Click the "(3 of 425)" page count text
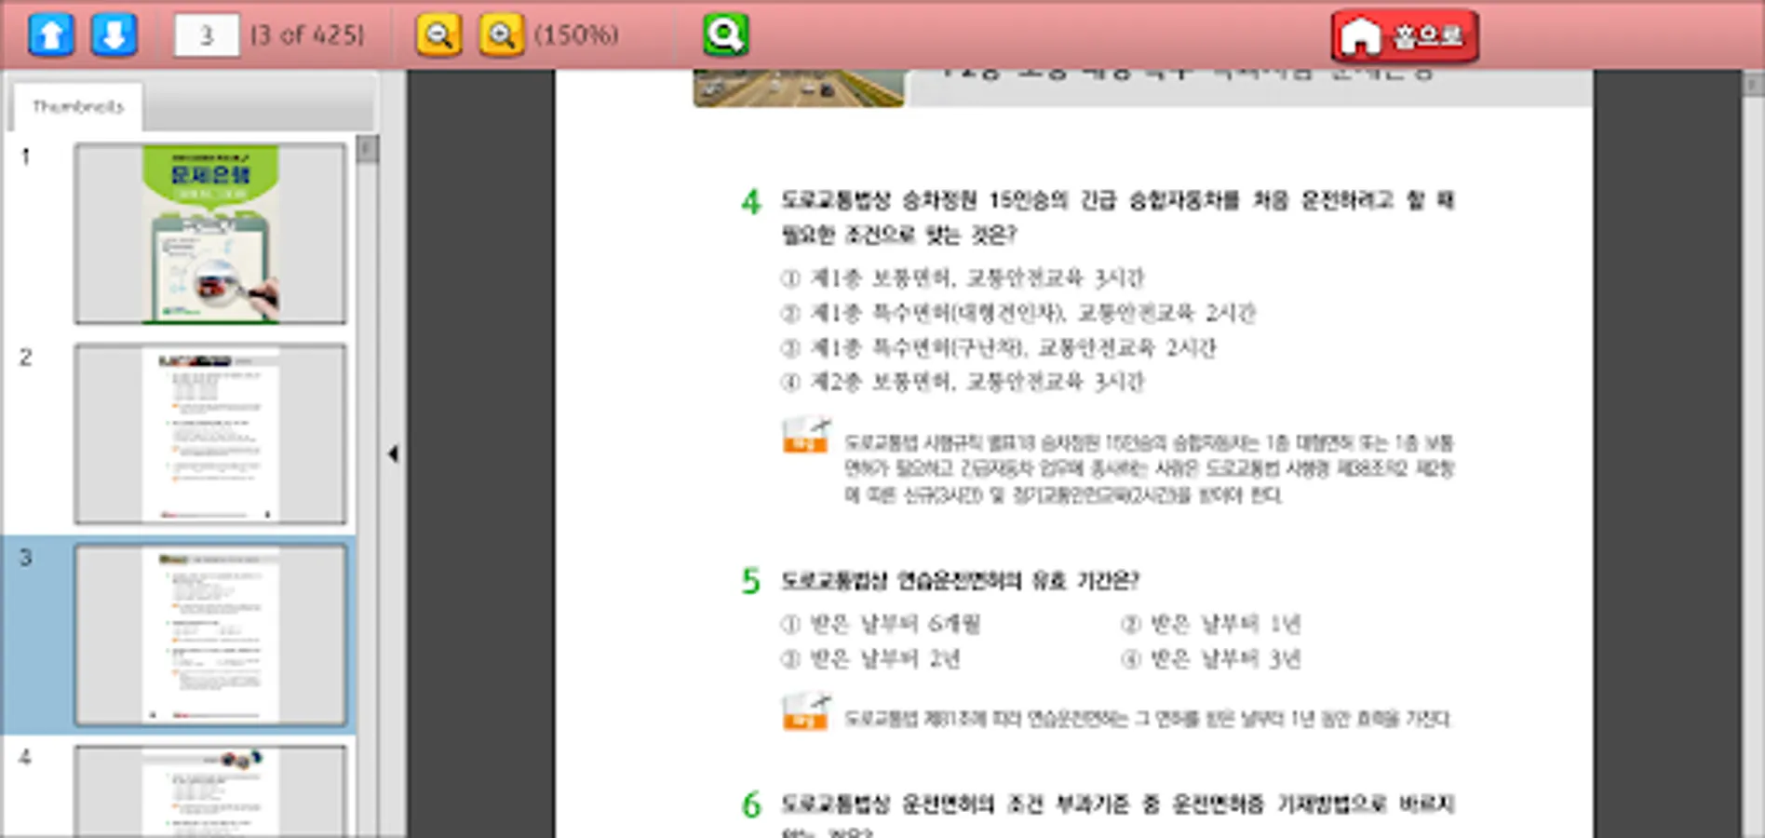The image size is (1765, 838). click(308, 35)
